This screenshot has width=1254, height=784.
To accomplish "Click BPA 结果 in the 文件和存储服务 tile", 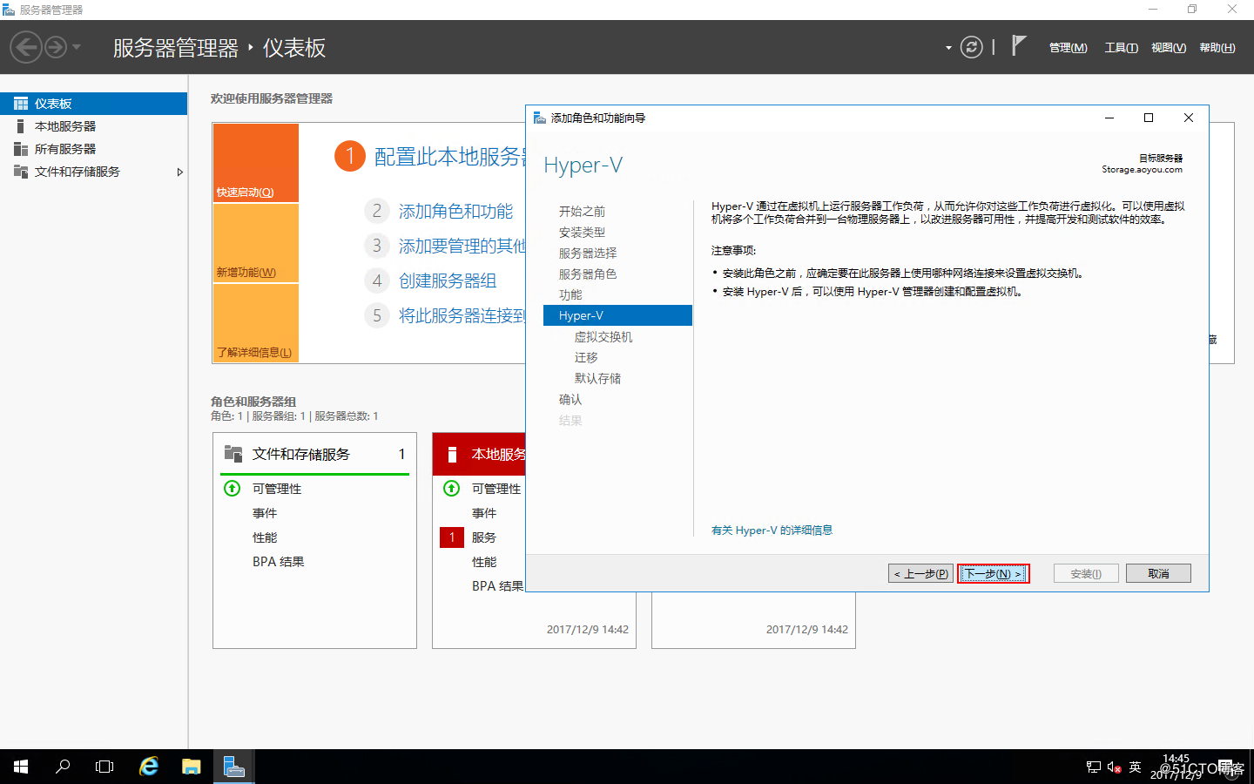I will pos(279,562).
